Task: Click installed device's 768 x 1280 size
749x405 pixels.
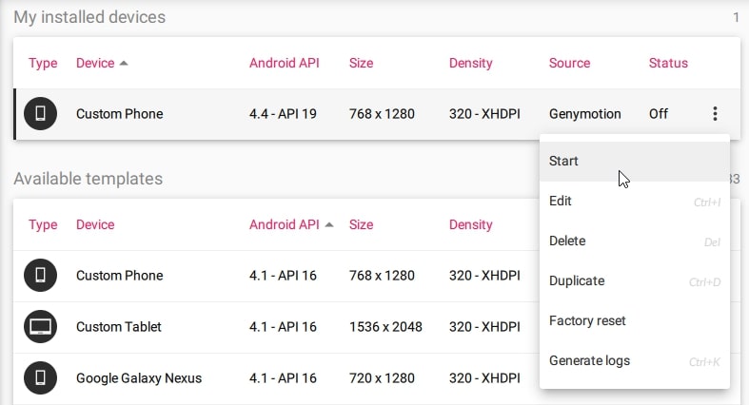Action: pyautogui.click(x=382, y=114)
